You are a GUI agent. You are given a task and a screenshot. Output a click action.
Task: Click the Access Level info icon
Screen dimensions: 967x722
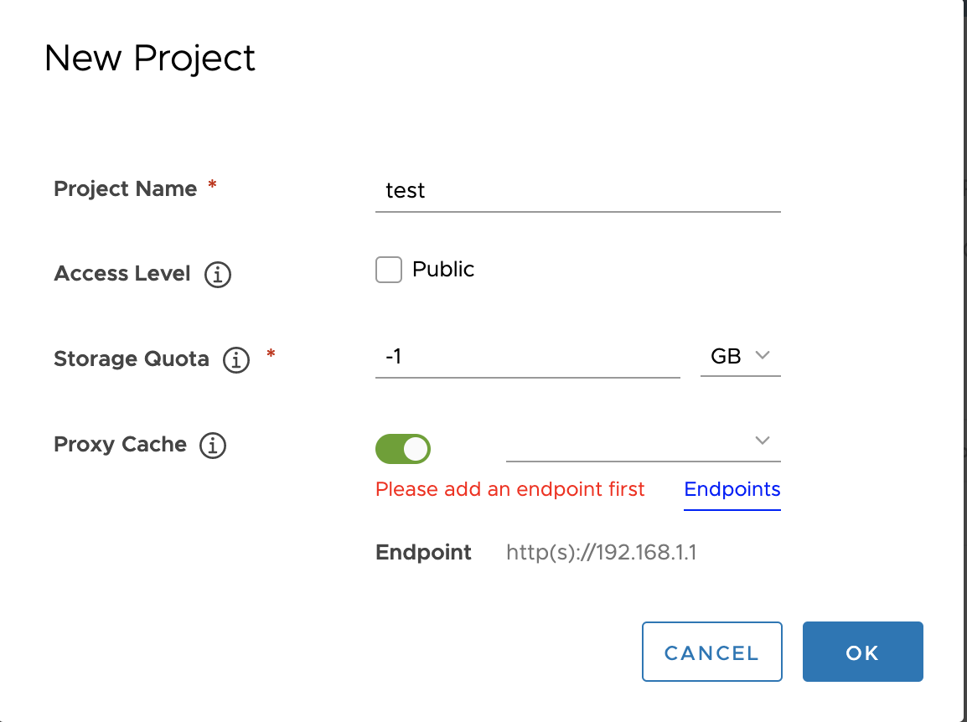point(217,274)
